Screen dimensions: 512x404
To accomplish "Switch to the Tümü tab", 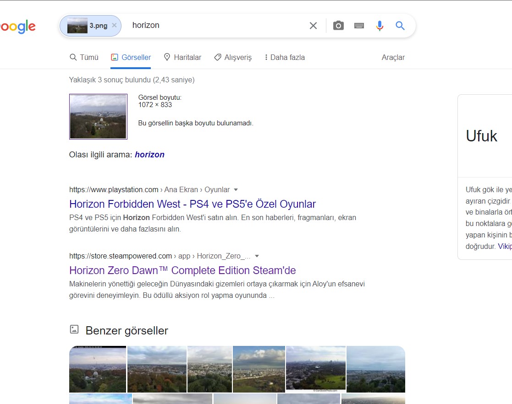I will 84,57.
